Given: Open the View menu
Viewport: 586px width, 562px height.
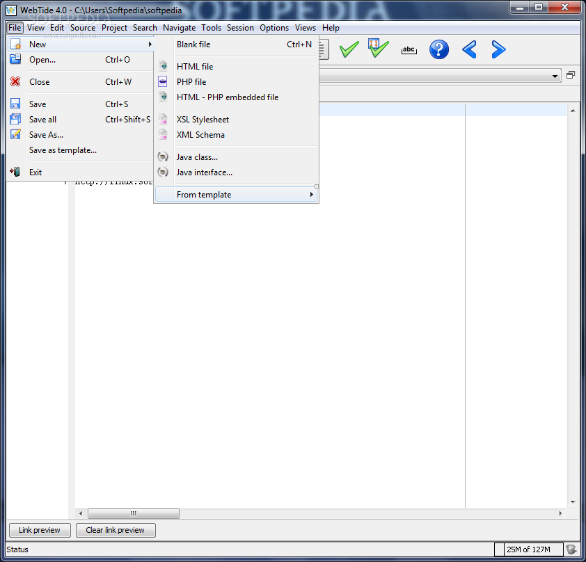Looking at the screenshot, I should click(x=35, y=28).
